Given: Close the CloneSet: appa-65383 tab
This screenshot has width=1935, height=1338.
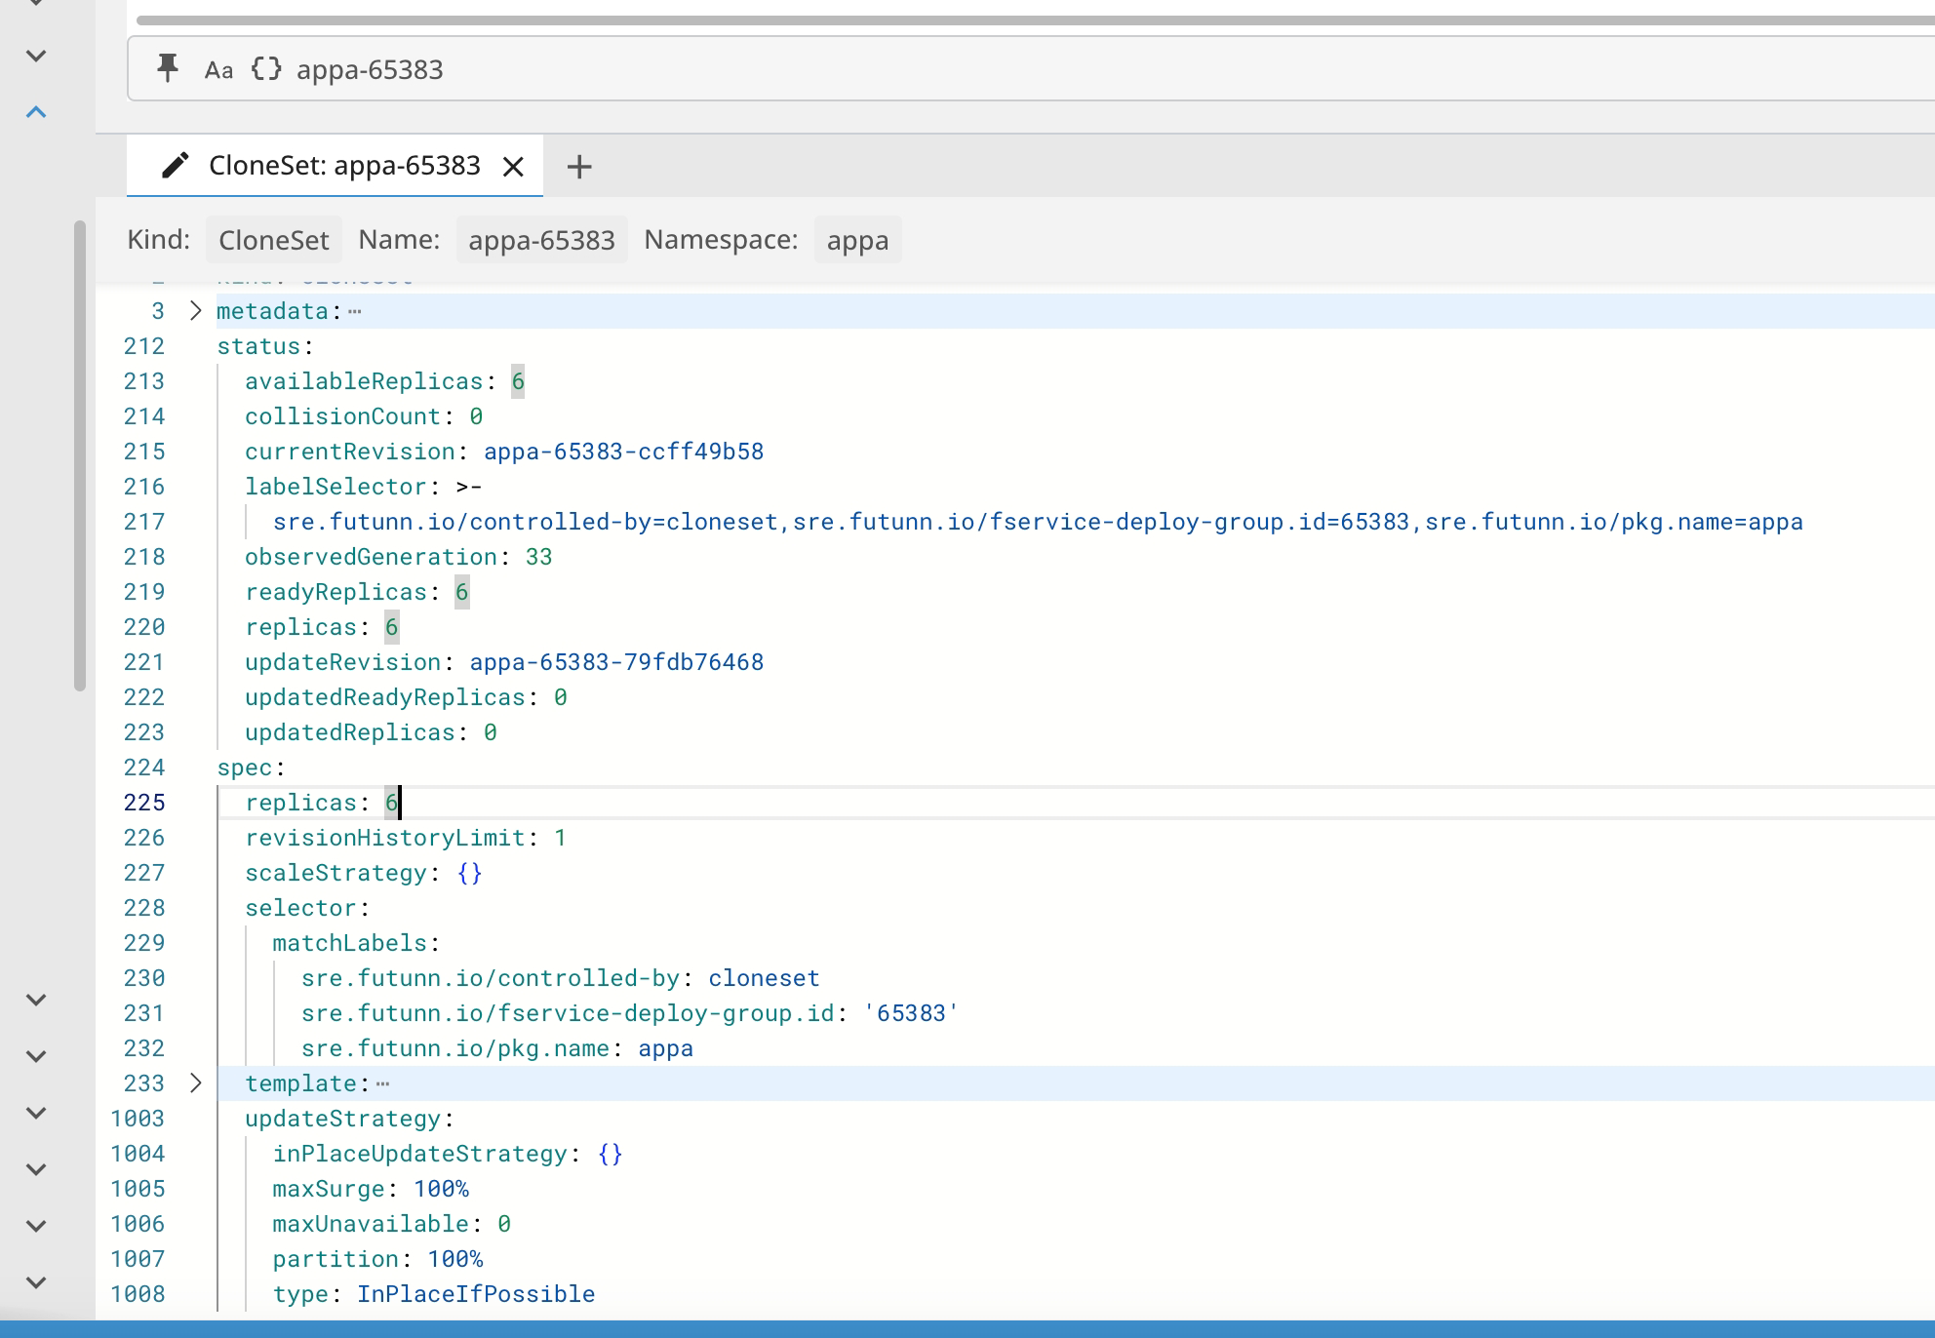Looking at the screenshot, I should [x=513, y=167].
